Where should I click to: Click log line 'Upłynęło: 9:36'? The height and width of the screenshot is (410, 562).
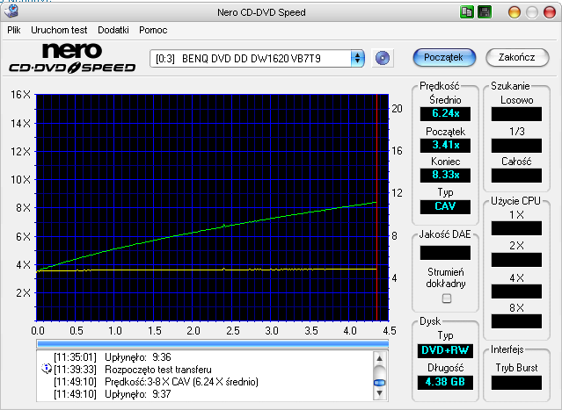(x=137, y=357)
